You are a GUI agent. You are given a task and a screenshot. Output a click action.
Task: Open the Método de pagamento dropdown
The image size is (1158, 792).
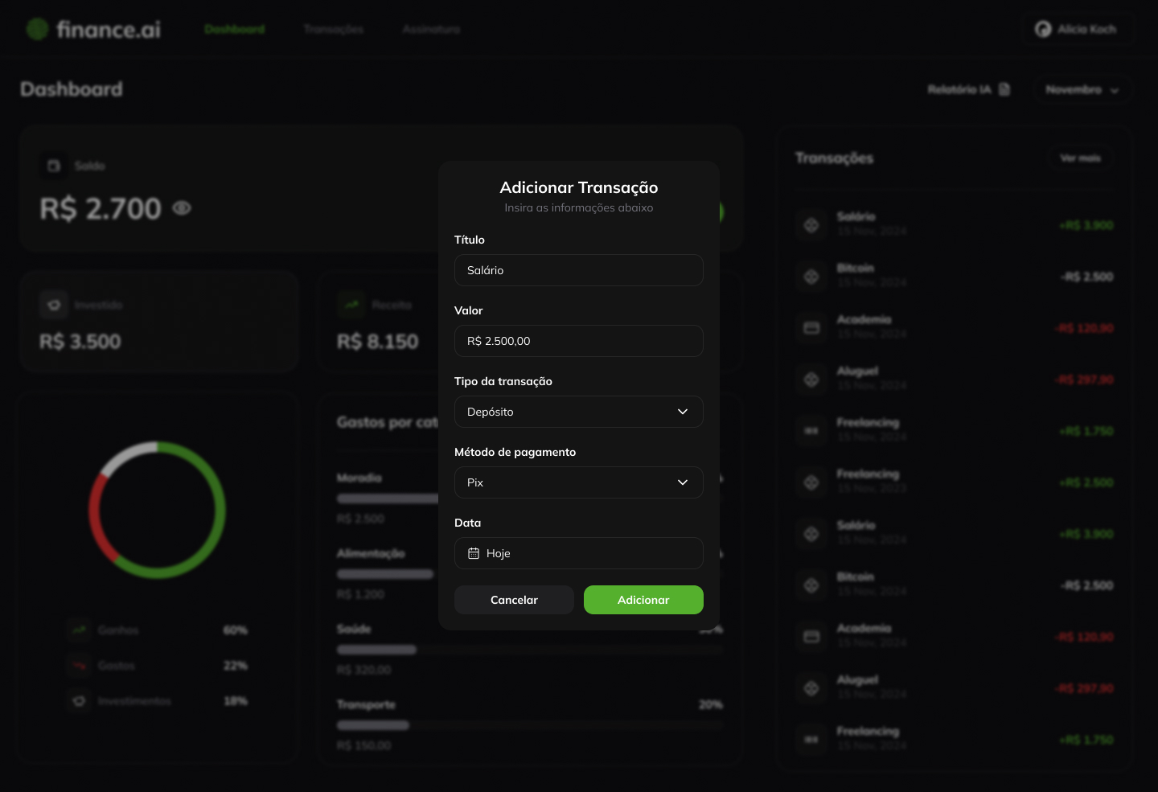tap(579, 482)
